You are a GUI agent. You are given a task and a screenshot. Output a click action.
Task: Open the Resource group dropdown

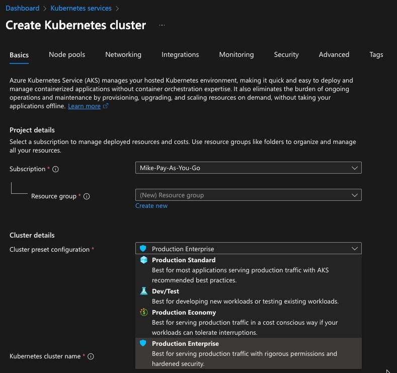pos(249,195)
